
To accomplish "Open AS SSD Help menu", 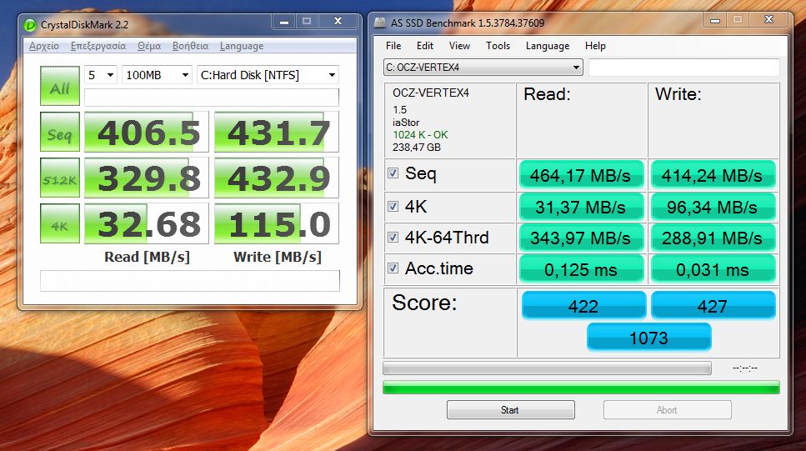I will tap(595, 46).
